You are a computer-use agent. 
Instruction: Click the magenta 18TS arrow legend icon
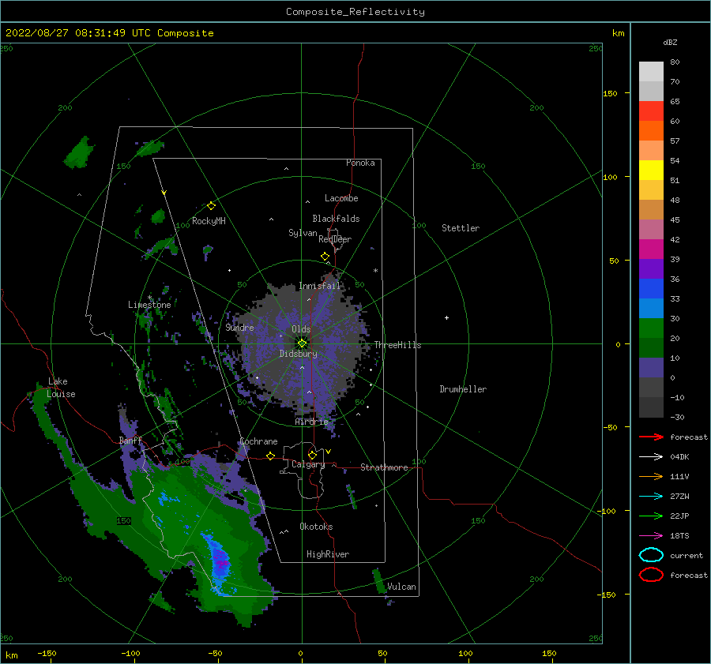tap(651, 536)
